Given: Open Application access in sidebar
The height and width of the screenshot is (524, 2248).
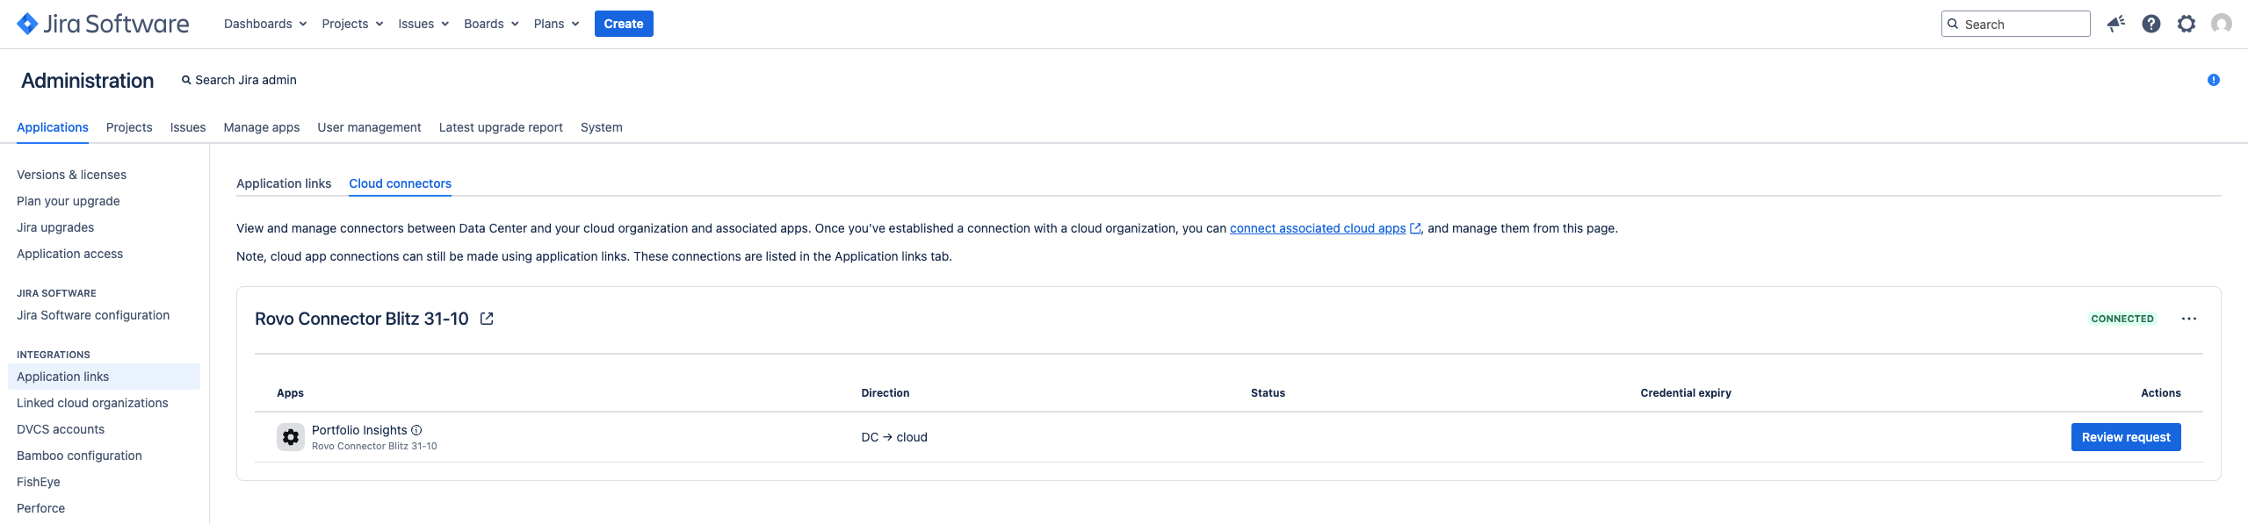Looking at the screenshot, I should coord(69,254).
